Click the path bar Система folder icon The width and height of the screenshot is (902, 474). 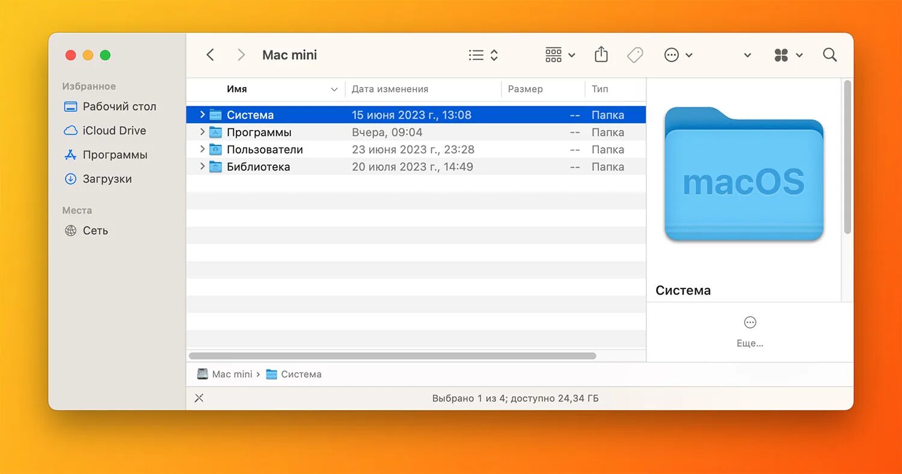272,374
